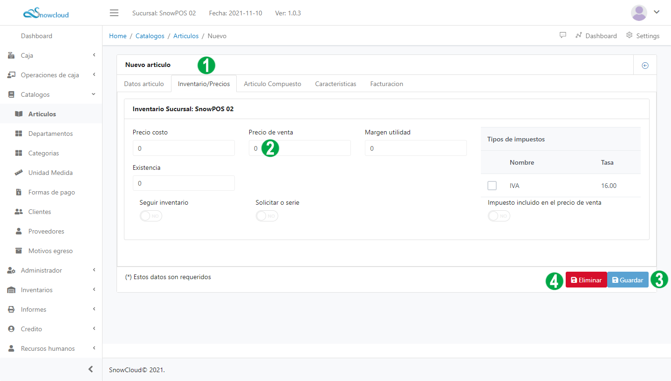The height and width of the screenshot is (381, 671).
Task: Click the Precio costo input field
Action: [x=184, y=148]
